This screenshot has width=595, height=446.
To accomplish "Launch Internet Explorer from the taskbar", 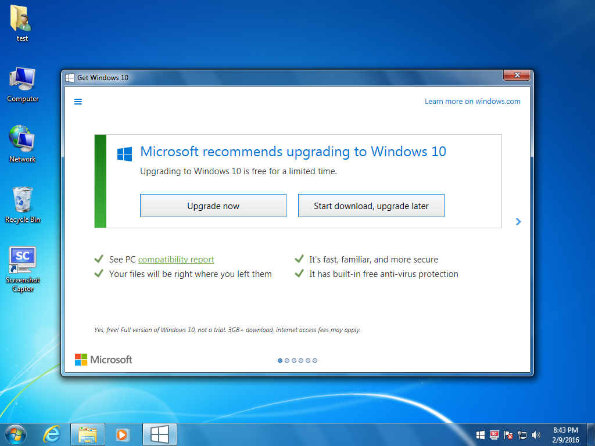I will coord(52,434).
